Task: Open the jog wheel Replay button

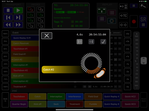Action: point(112,21)
